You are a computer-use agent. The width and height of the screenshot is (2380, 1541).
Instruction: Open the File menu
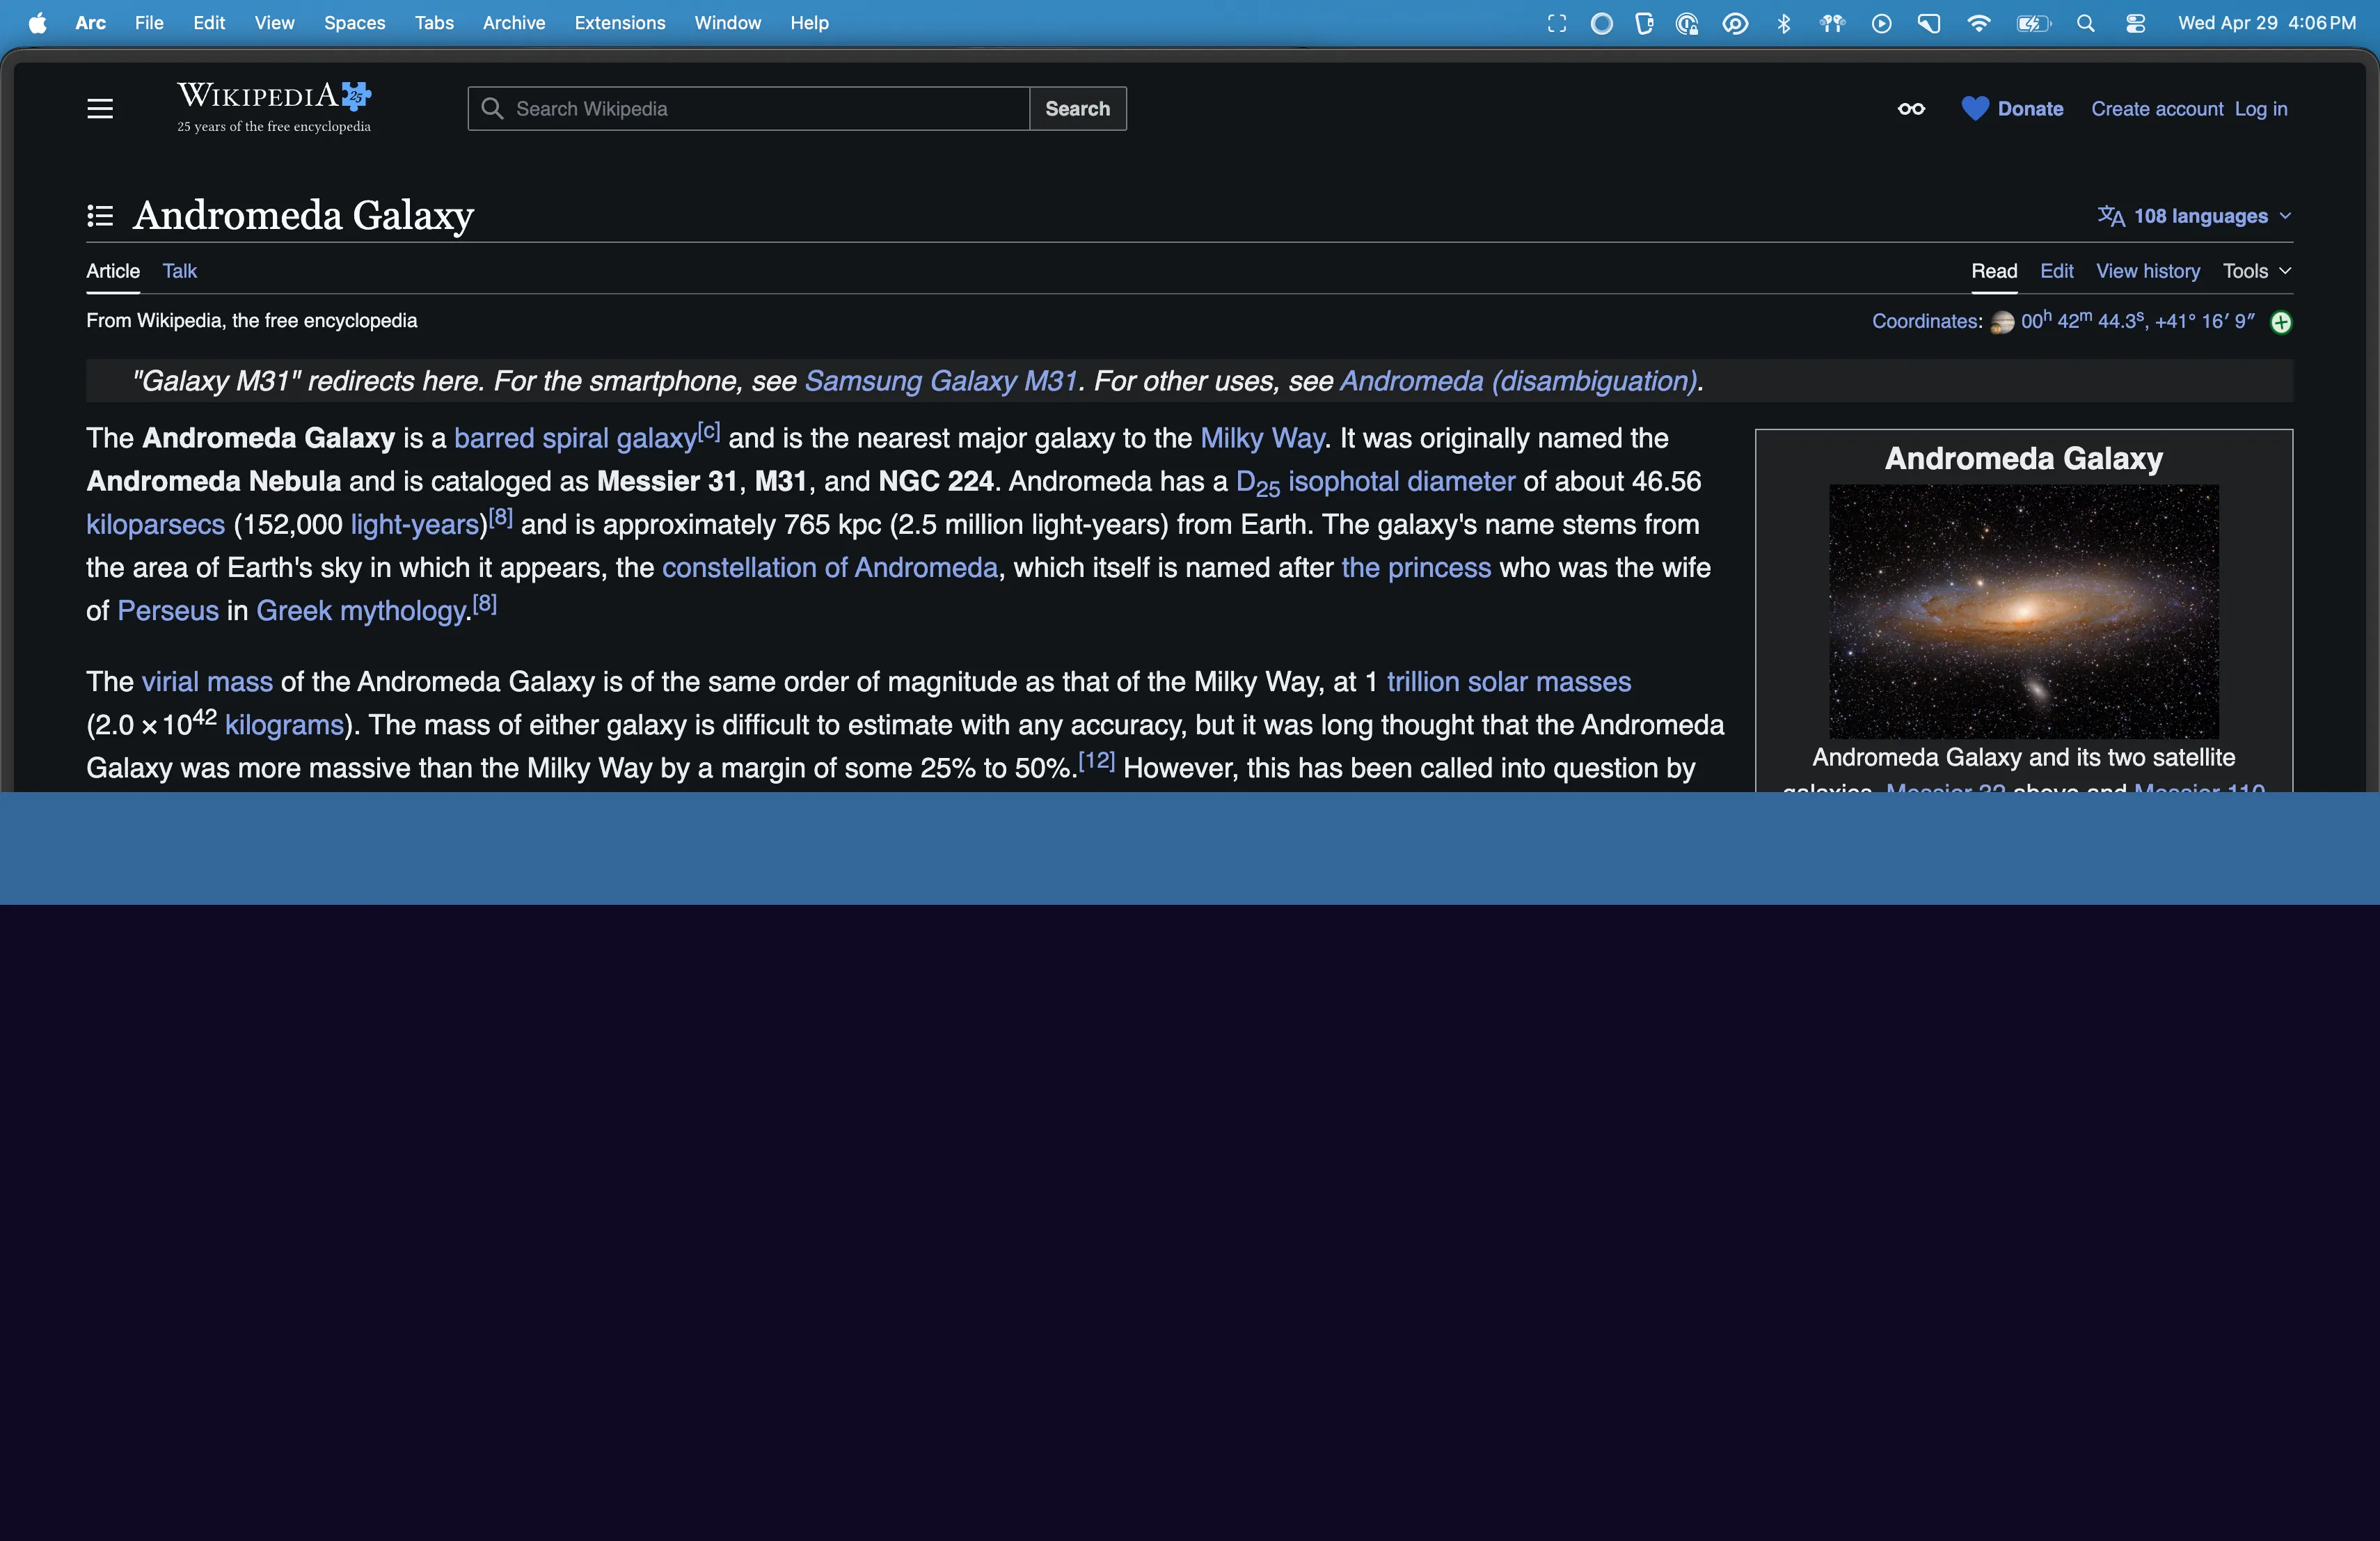149,23
